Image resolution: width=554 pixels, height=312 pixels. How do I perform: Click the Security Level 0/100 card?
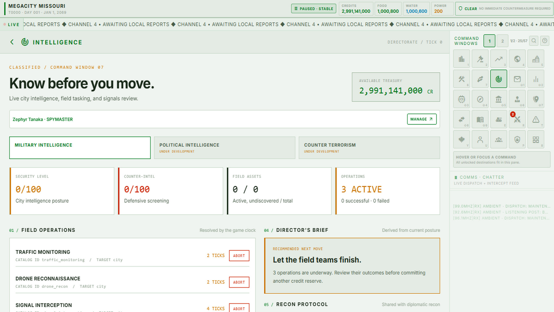62,191
